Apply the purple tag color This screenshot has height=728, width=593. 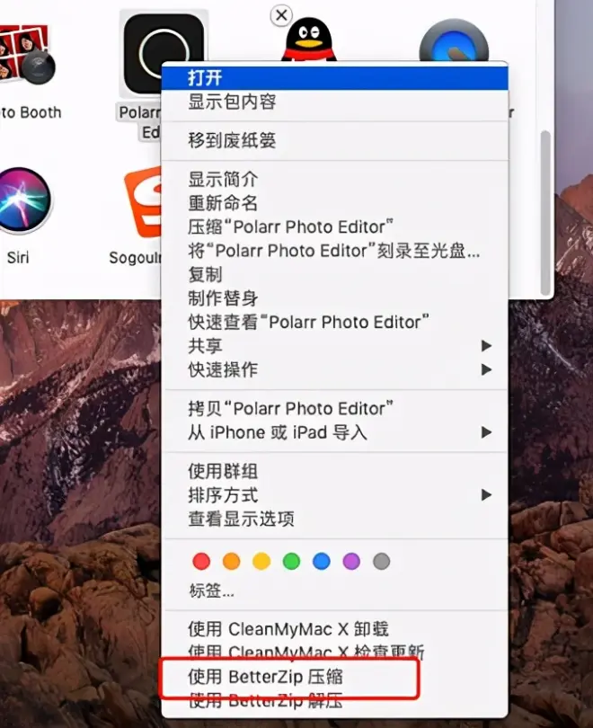point(351,562)
